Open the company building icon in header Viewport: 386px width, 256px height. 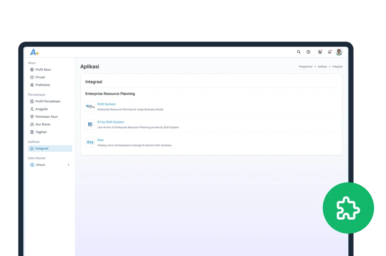[x=320, y=52]
